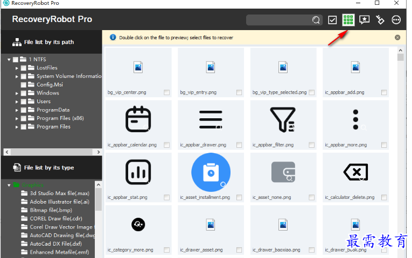Click path tree scroll-right arrow
Viewport: 412px width, 258px height.
pyautogui.click(x=99, y=152)
